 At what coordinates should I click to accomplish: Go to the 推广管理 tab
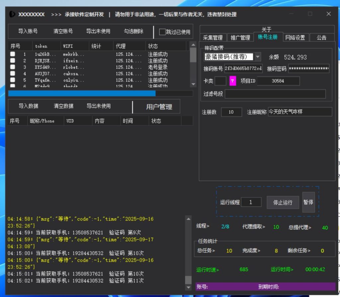[240, 37]
